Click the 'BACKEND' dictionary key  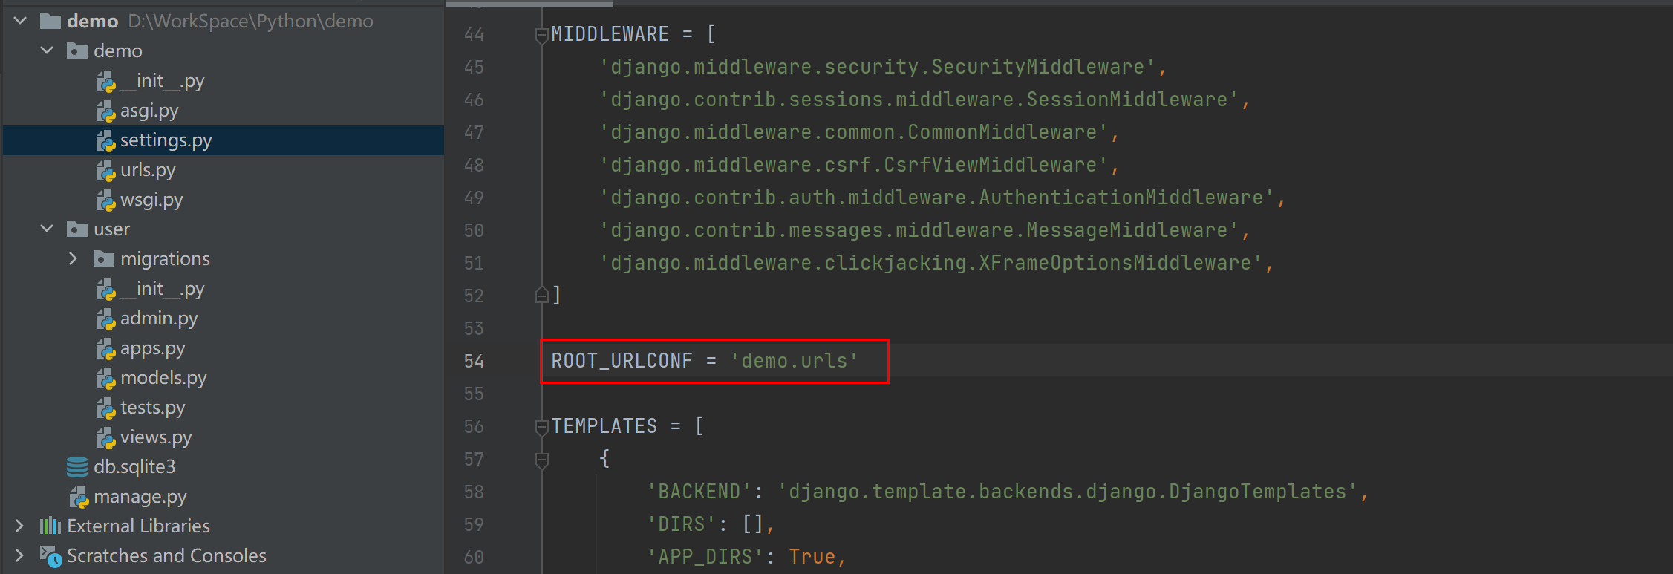699,492
